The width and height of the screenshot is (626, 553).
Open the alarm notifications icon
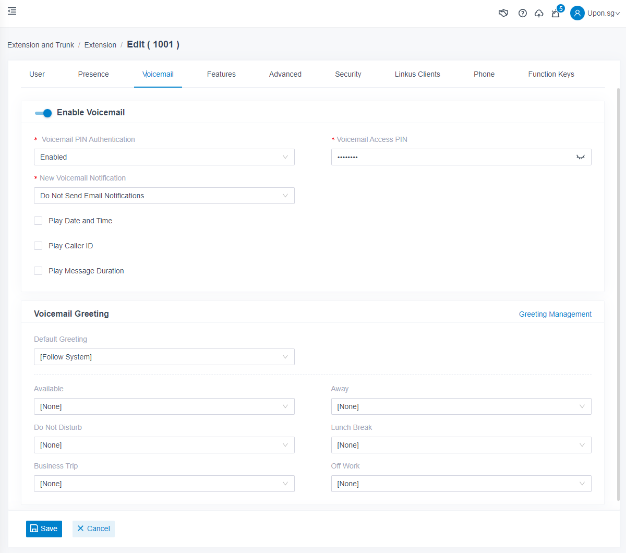click(x=556, y=14)
